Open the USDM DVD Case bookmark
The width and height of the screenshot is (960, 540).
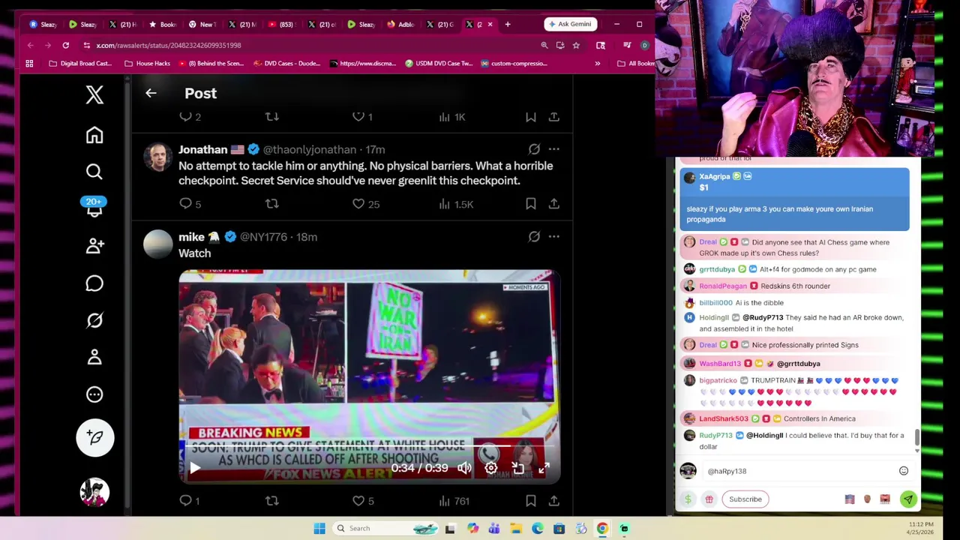click(x=439, y=64)
